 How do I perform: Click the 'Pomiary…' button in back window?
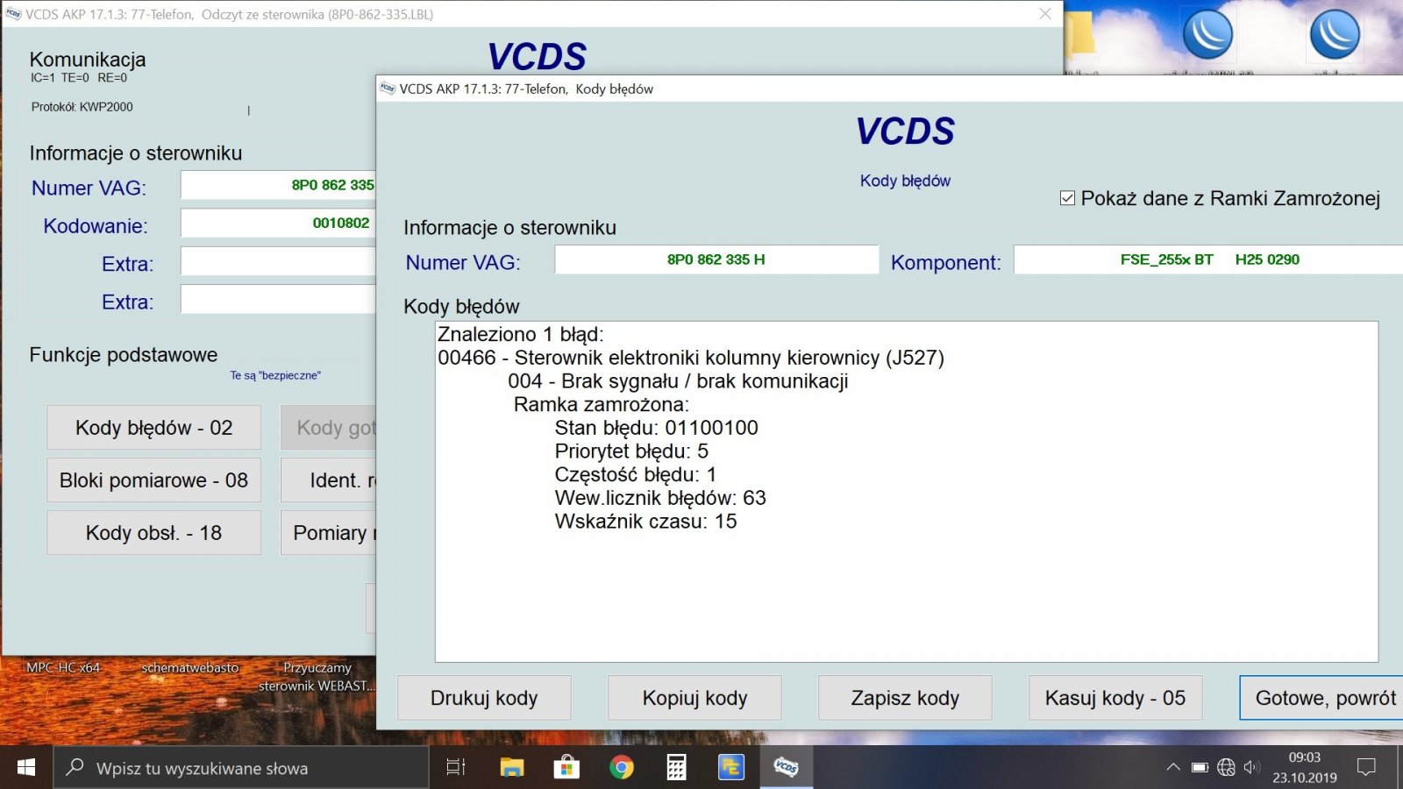[329, 533]
